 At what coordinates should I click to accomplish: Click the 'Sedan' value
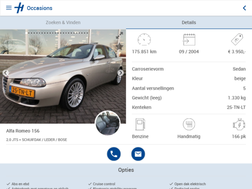(x=239, y=69)
